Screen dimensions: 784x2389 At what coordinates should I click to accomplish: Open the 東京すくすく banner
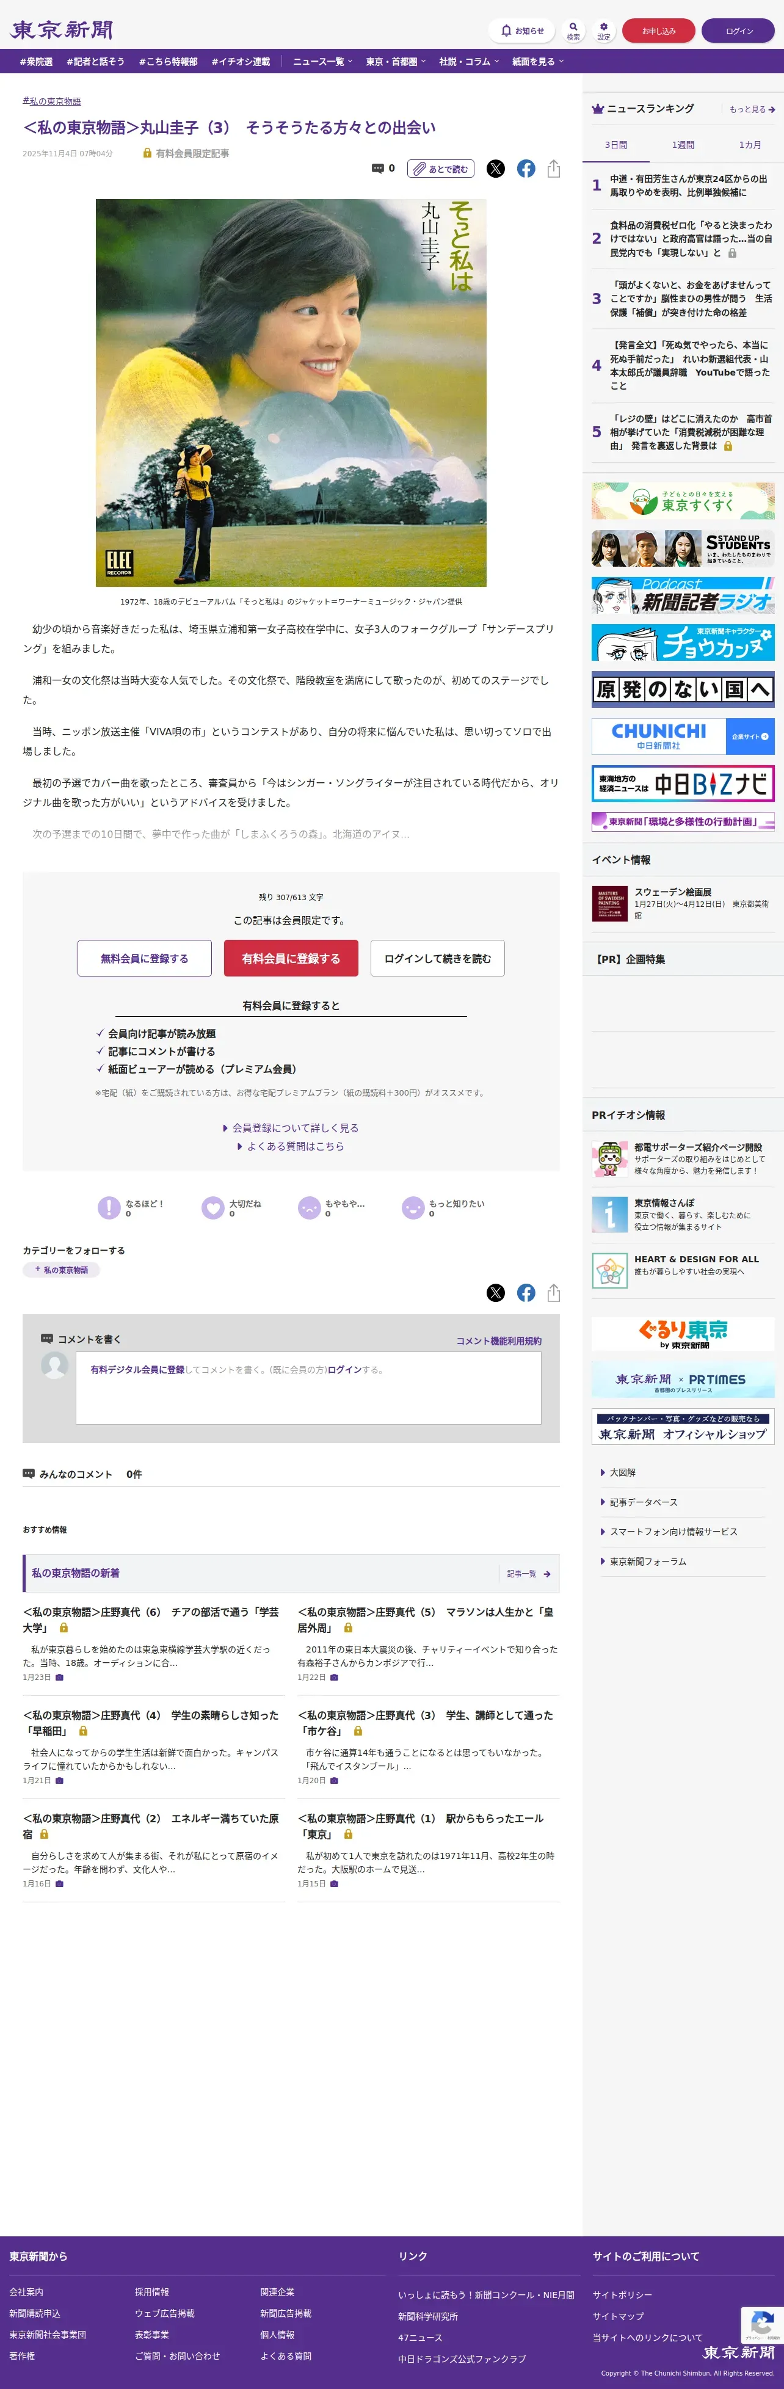point(683,501)
